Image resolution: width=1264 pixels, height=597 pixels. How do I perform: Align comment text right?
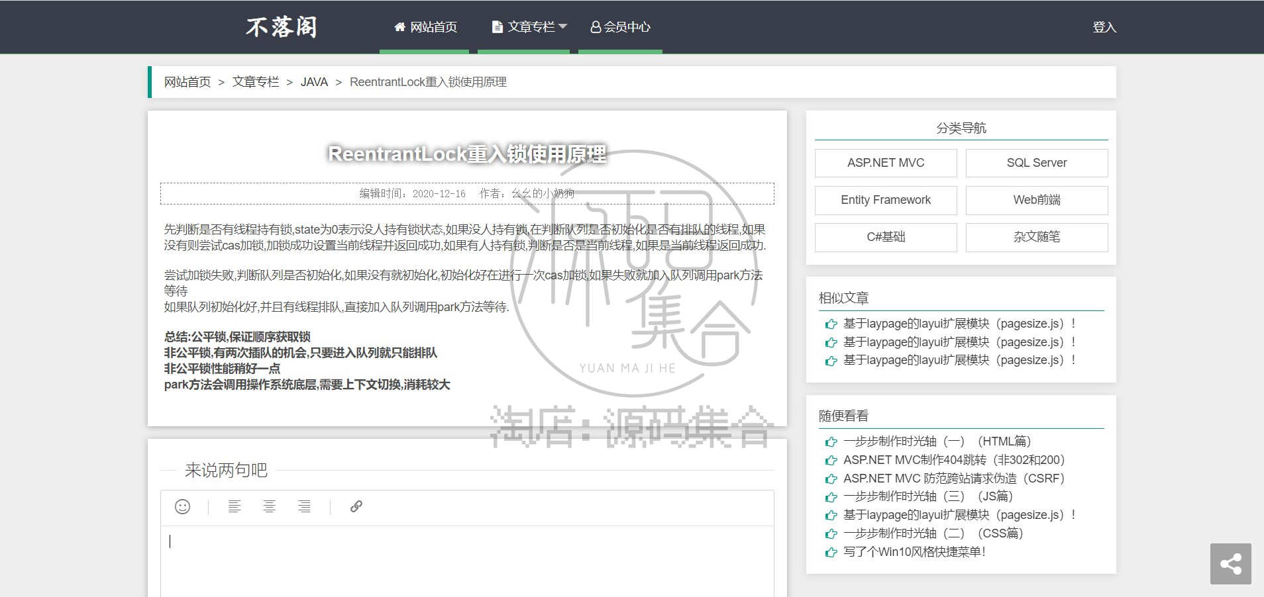(304, 506)
